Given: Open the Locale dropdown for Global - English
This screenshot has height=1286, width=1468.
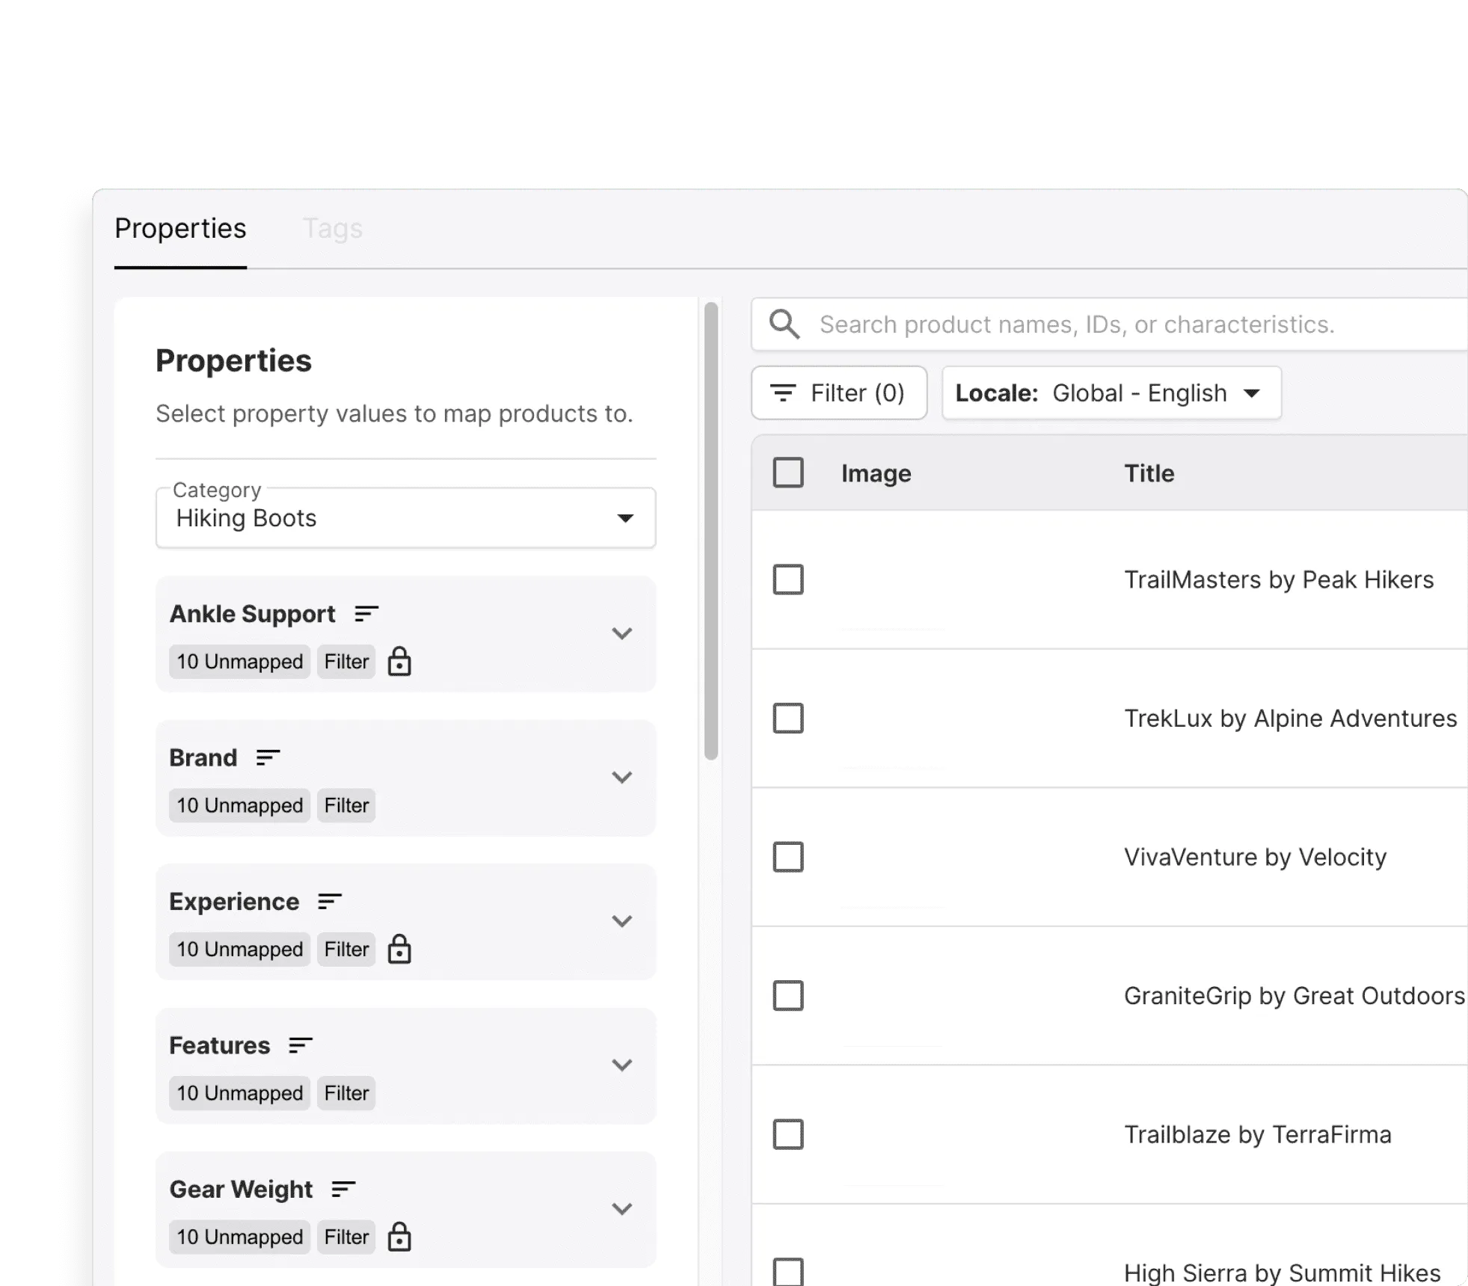Looking at the screenshot, I should pos(1111,393).
